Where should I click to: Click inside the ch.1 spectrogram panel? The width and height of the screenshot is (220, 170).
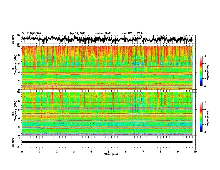pos(107,68)
